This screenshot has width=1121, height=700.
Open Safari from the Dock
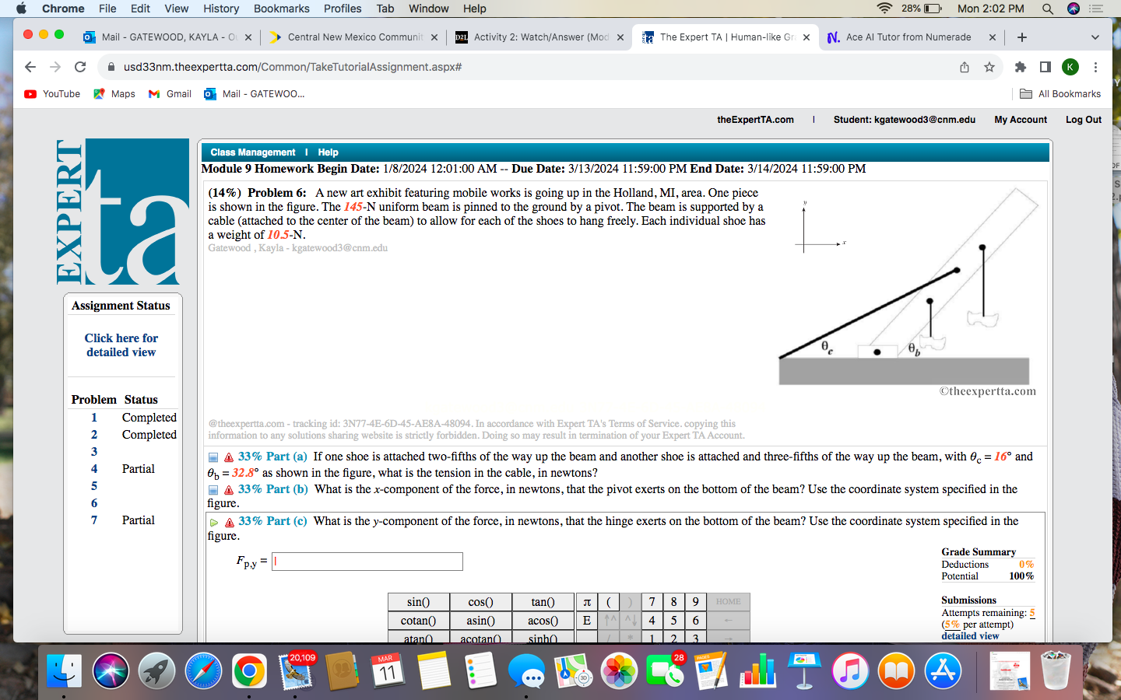click(x=203, y=670)
